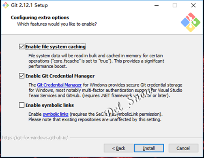Viewport: 204px width, 158px height.
Task: Click the git-for-windows.github.io URL text
Action: [35, 138]
